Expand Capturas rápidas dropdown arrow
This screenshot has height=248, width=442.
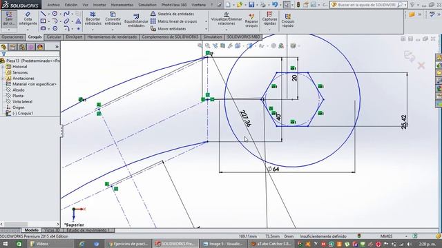click(269, 30)
